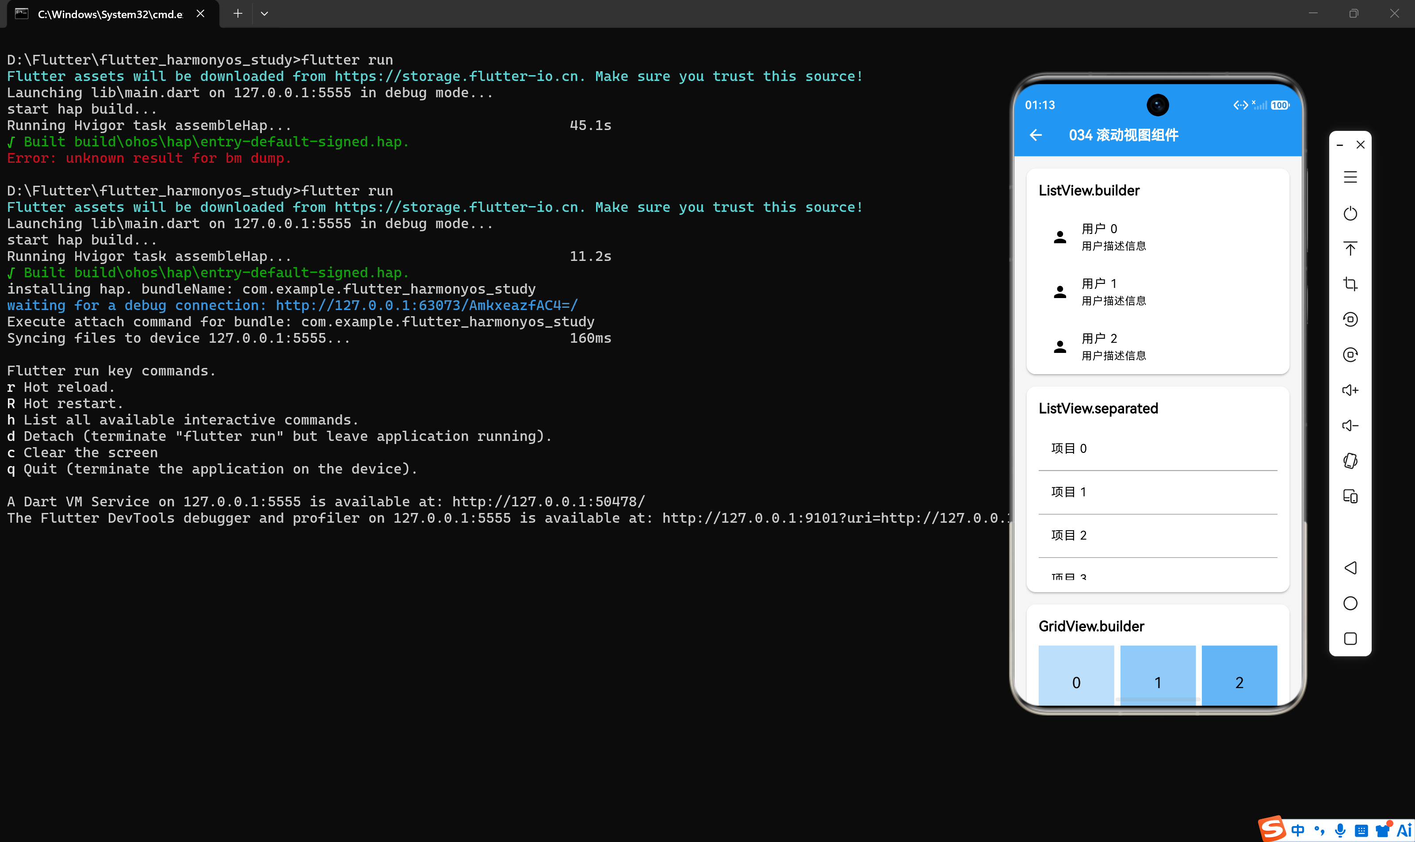Minimize the emulator side toolbar
The height and width of the screenshot is (842, 1415).
click(1339, 145)
